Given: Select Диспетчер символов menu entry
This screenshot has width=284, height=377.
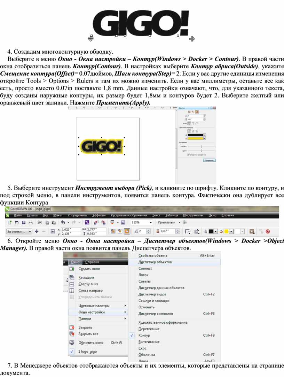Looking at the screenshot, I should click(174, 314).
